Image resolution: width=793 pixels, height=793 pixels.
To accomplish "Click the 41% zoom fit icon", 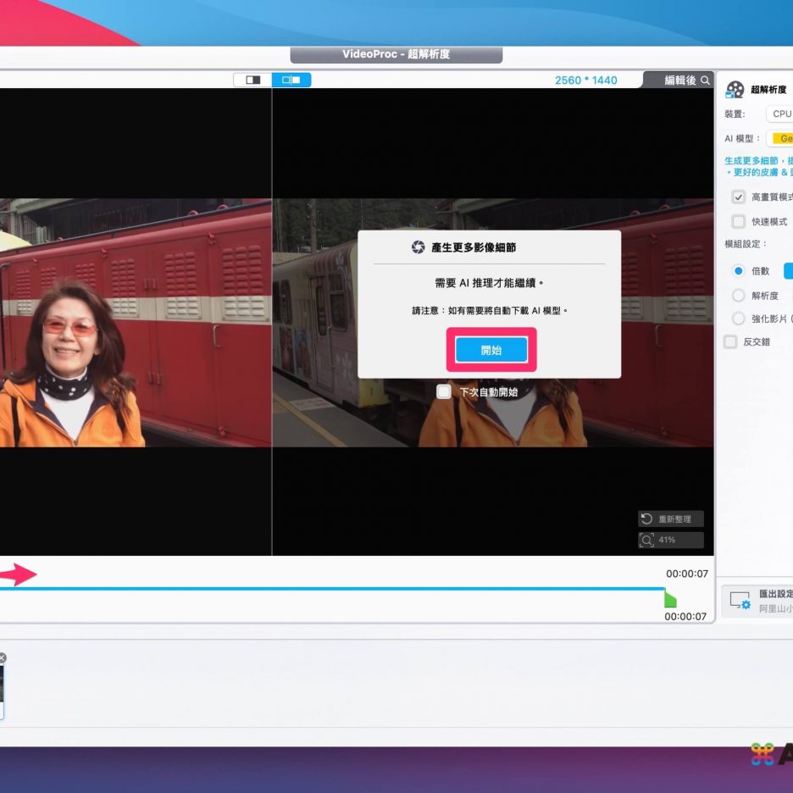I will click(x=646, y=540).
